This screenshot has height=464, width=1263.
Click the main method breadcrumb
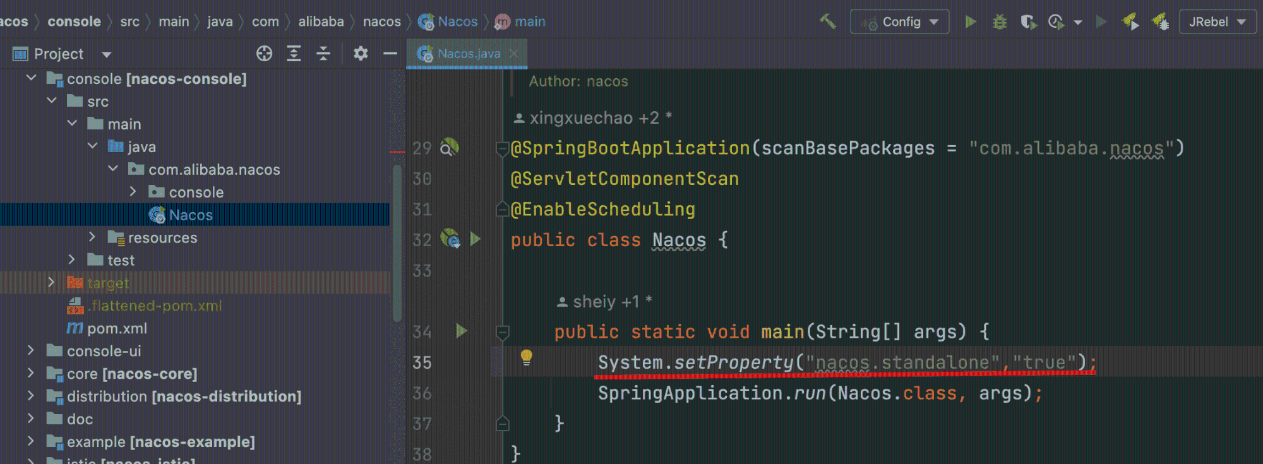pos(520,21)
